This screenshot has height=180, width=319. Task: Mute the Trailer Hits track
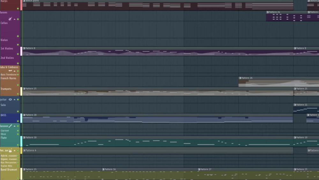click(18, 166)
